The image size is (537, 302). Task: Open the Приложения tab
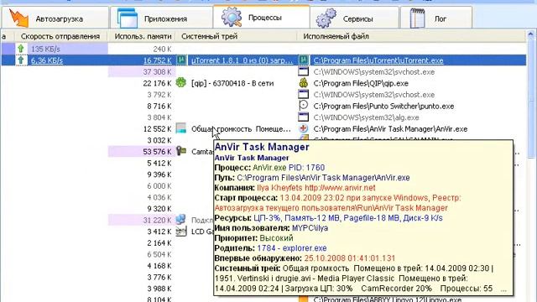point(161,18)
